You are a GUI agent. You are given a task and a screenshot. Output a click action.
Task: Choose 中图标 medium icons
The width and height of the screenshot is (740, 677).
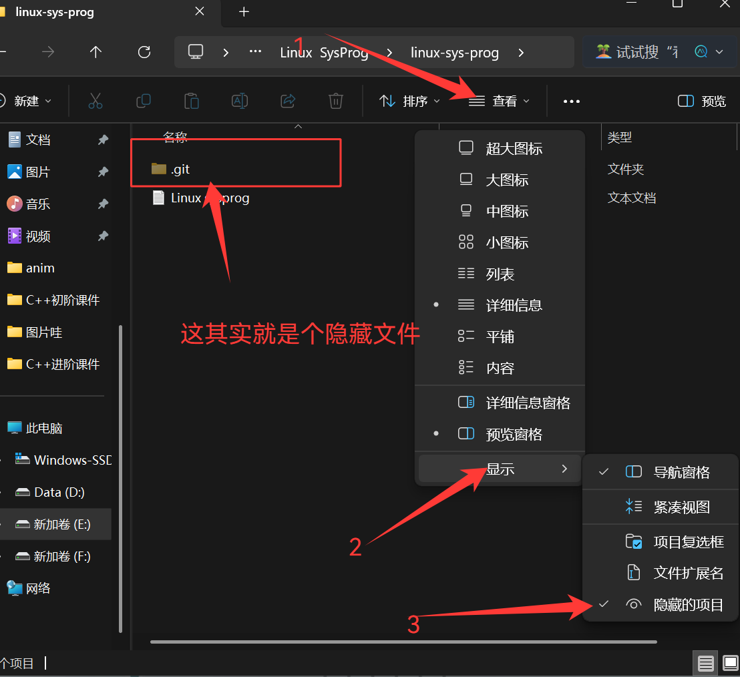500,212
